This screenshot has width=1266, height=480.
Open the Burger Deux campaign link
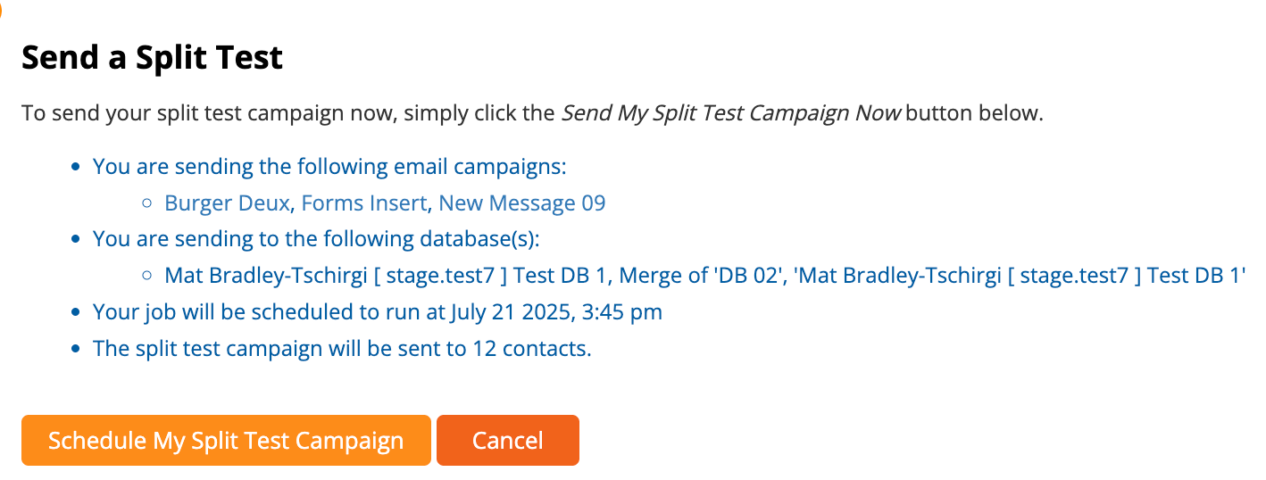coord(227,203)
